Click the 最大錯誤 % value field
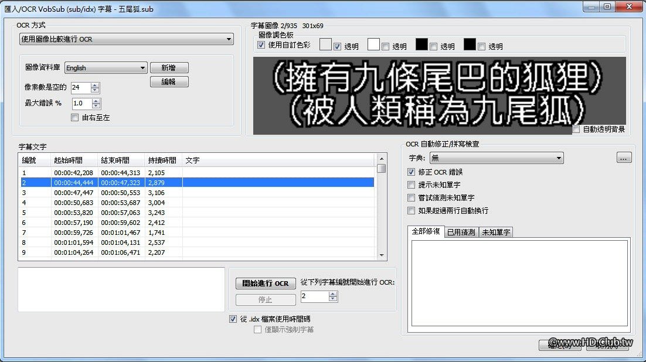The height and width of the screenshot is (362, 646). point(81,103)
